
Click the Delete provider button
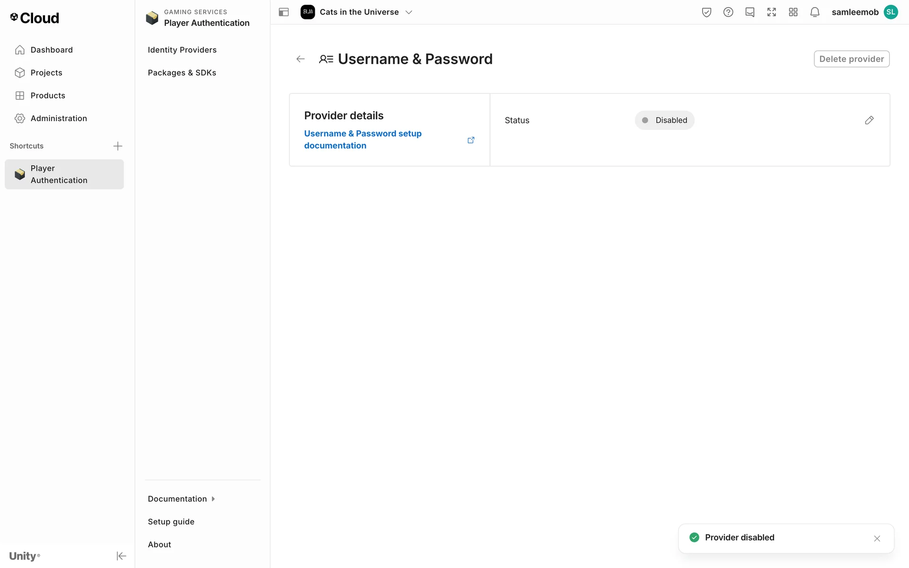point(851,59)
